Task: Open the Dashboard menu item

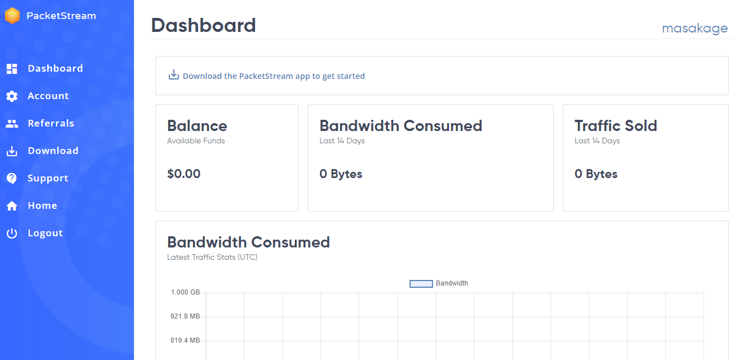Action: pyautogui.click(x=55, y=68)
